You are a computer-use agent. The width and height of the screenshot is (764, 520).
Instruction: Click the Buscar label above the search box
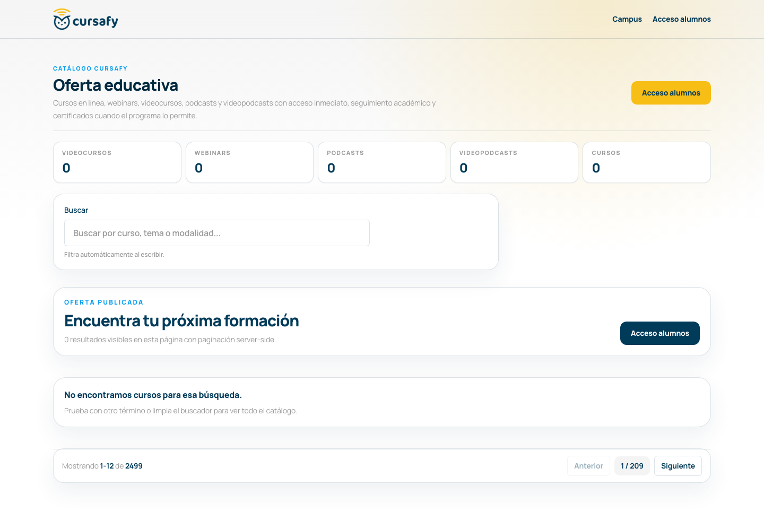[76, 210]
